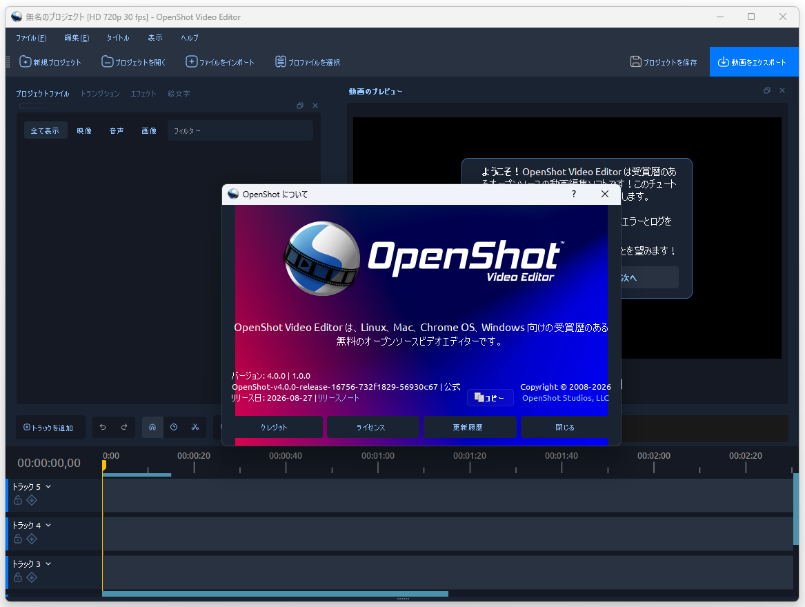805x607 pixels.
Task: Switch to the 絵文字 tab
Action: click(179, 93)
